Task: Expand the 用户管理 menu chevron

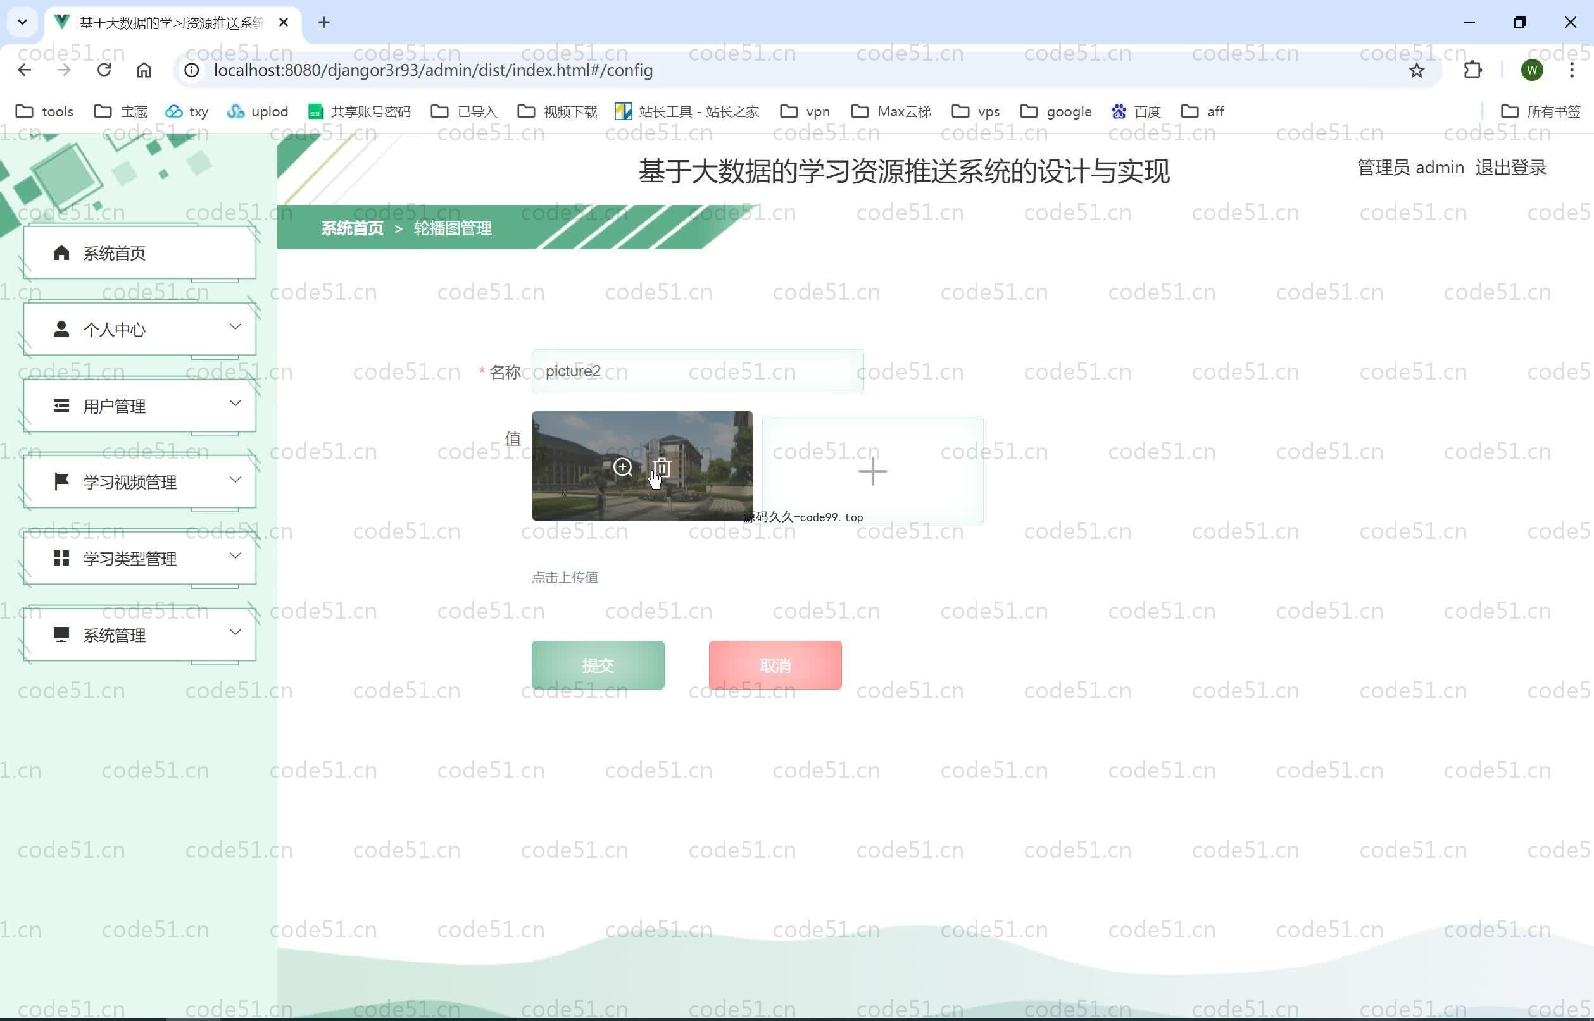Action: tap(235, 403)
